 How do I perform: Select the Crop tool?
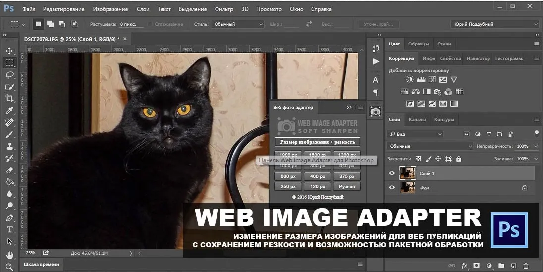[9, 98]
